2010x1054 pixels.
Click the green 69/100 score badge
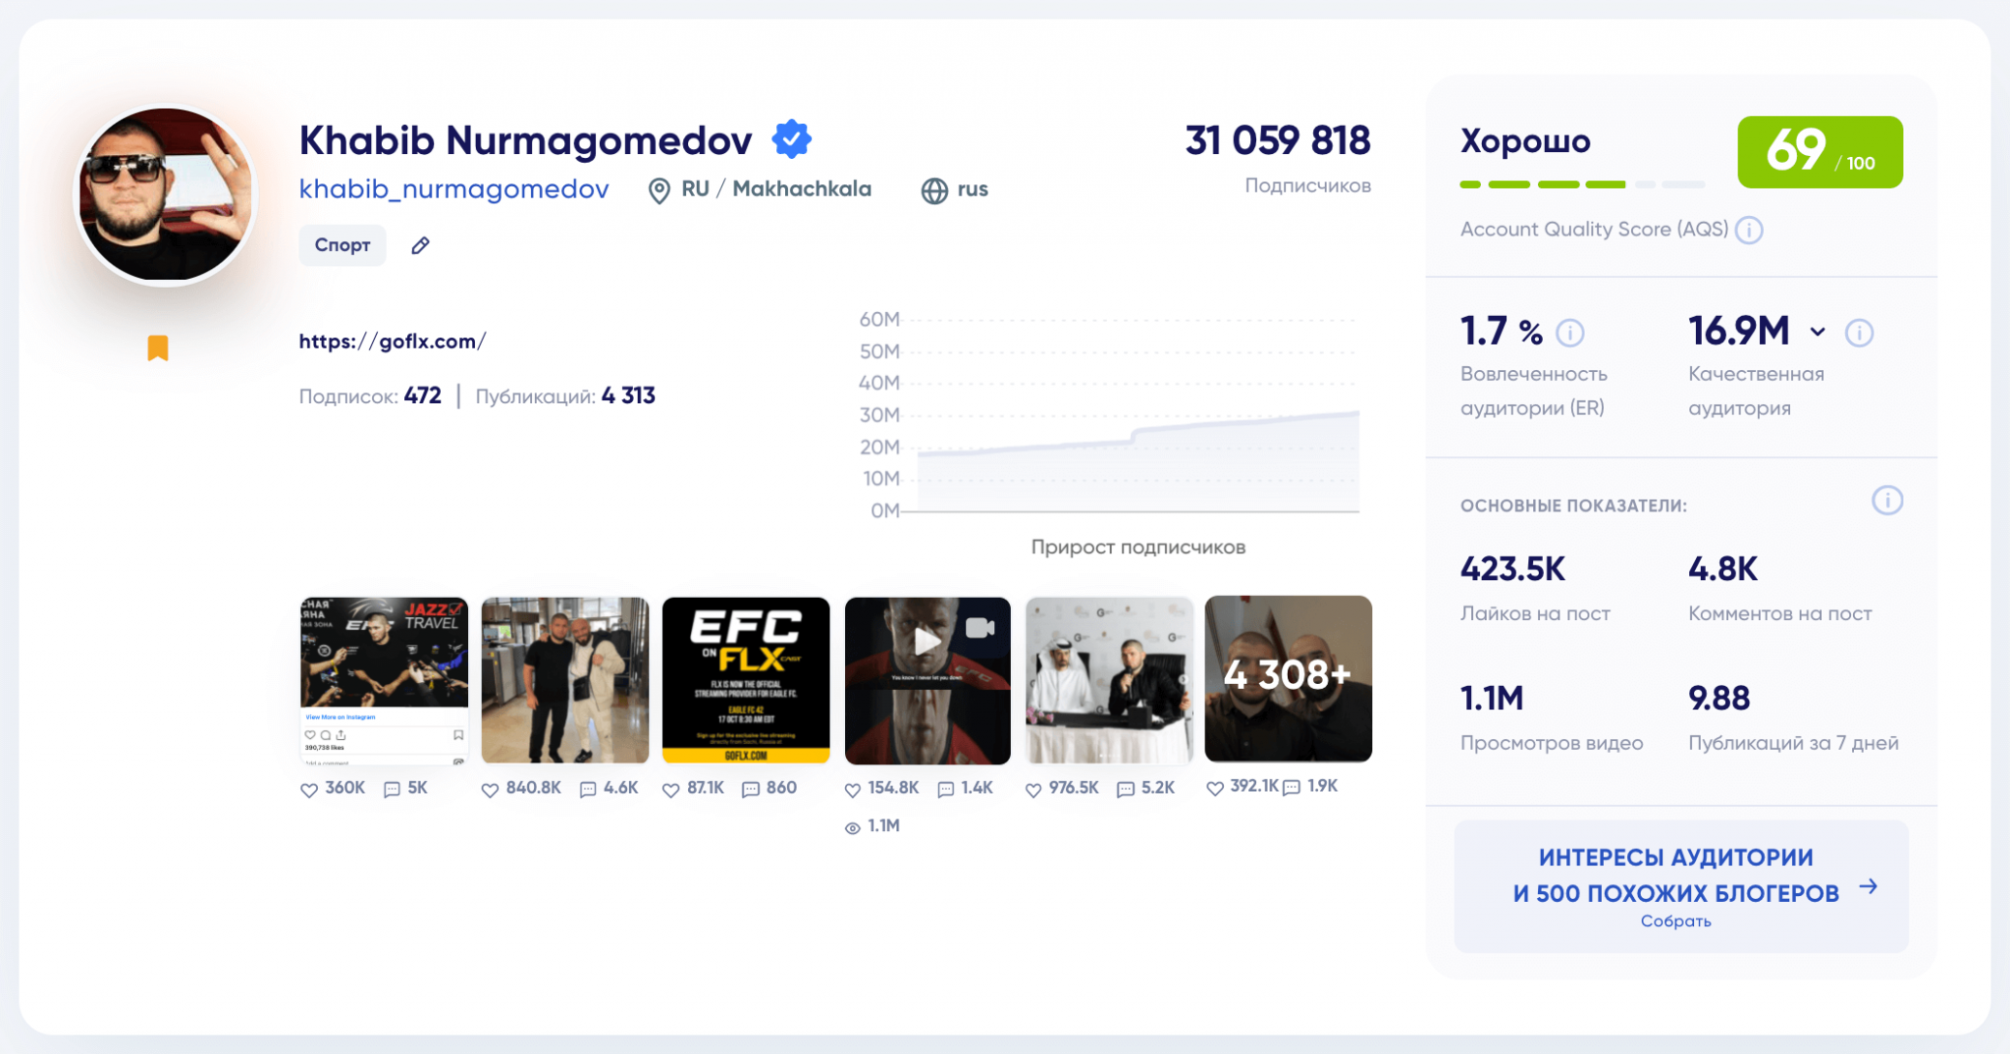click(1820, 152)
